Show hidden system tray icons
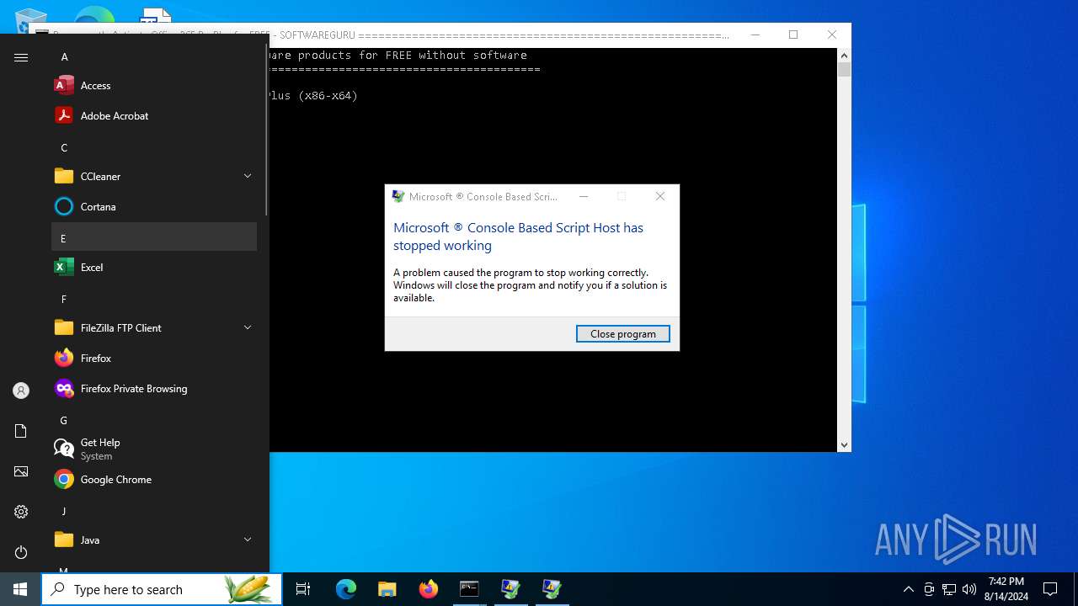Image resolution: width=1078 pixels, height=606 pixels. coord(908,589)
